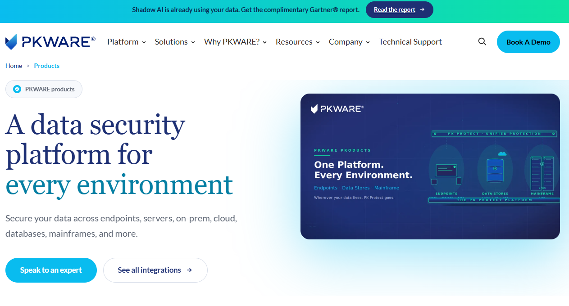Click the PKWARE products badge
569x306 pixels.
pyautogui.click(x=44, y=89)
